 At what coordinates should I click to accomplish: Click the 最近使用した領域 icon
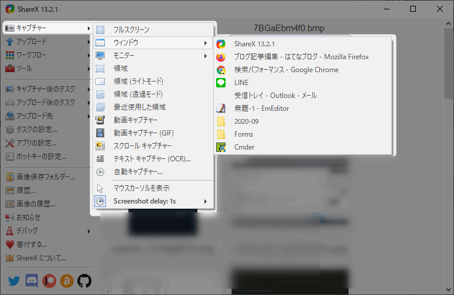click(100, 107)
